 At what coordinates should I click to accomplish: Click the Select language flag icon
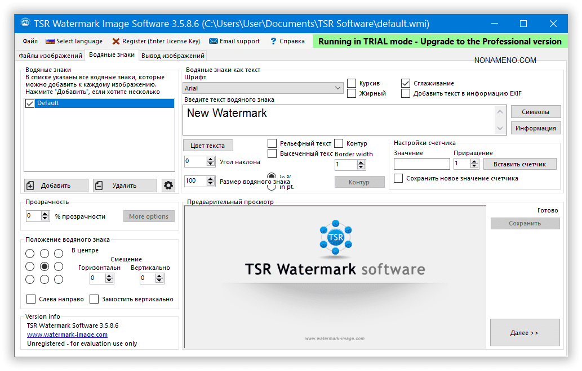pyautogui.click(x=50, y=41)
